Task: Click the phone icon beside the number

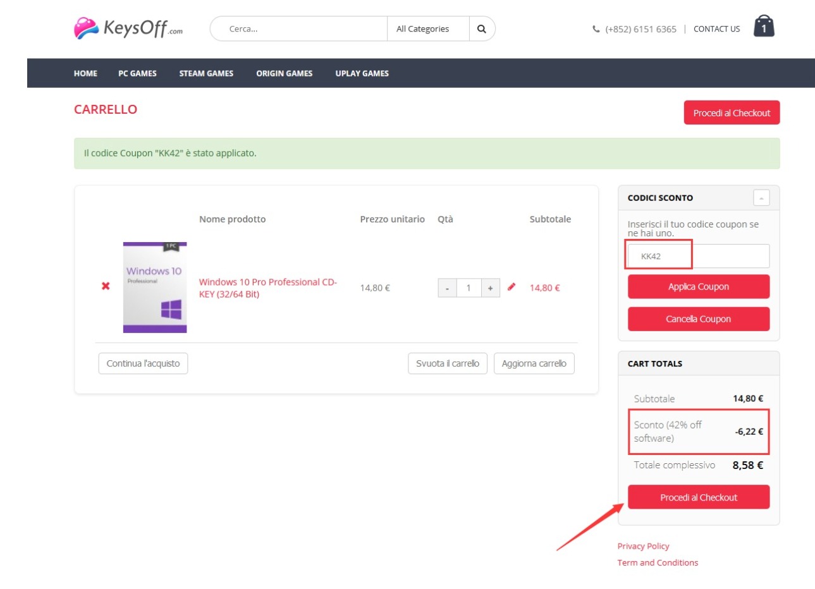Action: tap(596, 29)
